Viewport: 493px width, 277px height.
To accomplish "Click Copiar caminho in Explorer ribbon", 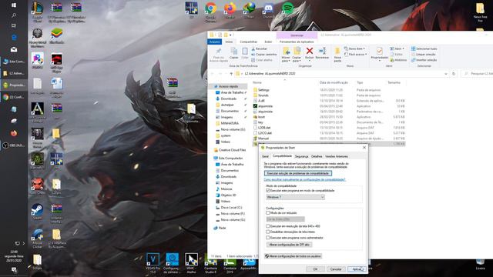I will pos(264,55).
